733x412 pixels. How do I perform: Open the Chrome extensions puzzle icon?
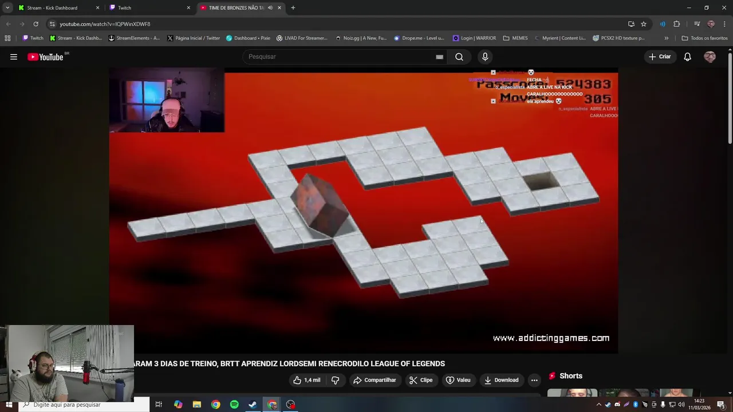677,24
